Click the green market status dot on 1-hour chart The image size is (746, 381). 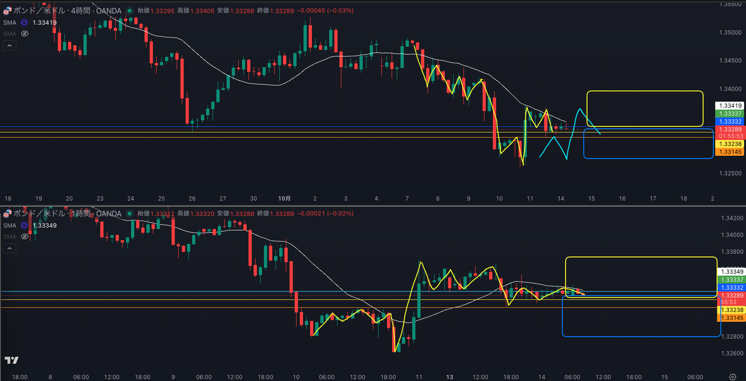130,214
